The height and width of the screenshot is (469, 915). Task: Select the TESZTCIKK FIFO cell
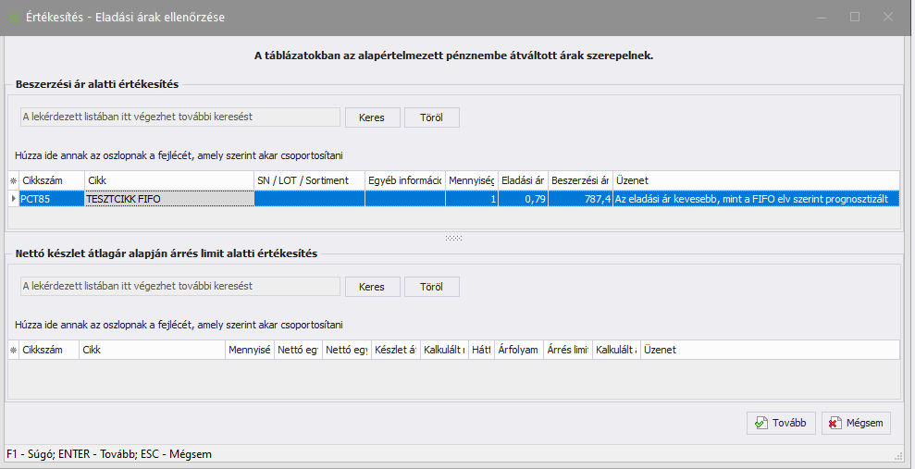pyautogui.click(x=168, y=198)
